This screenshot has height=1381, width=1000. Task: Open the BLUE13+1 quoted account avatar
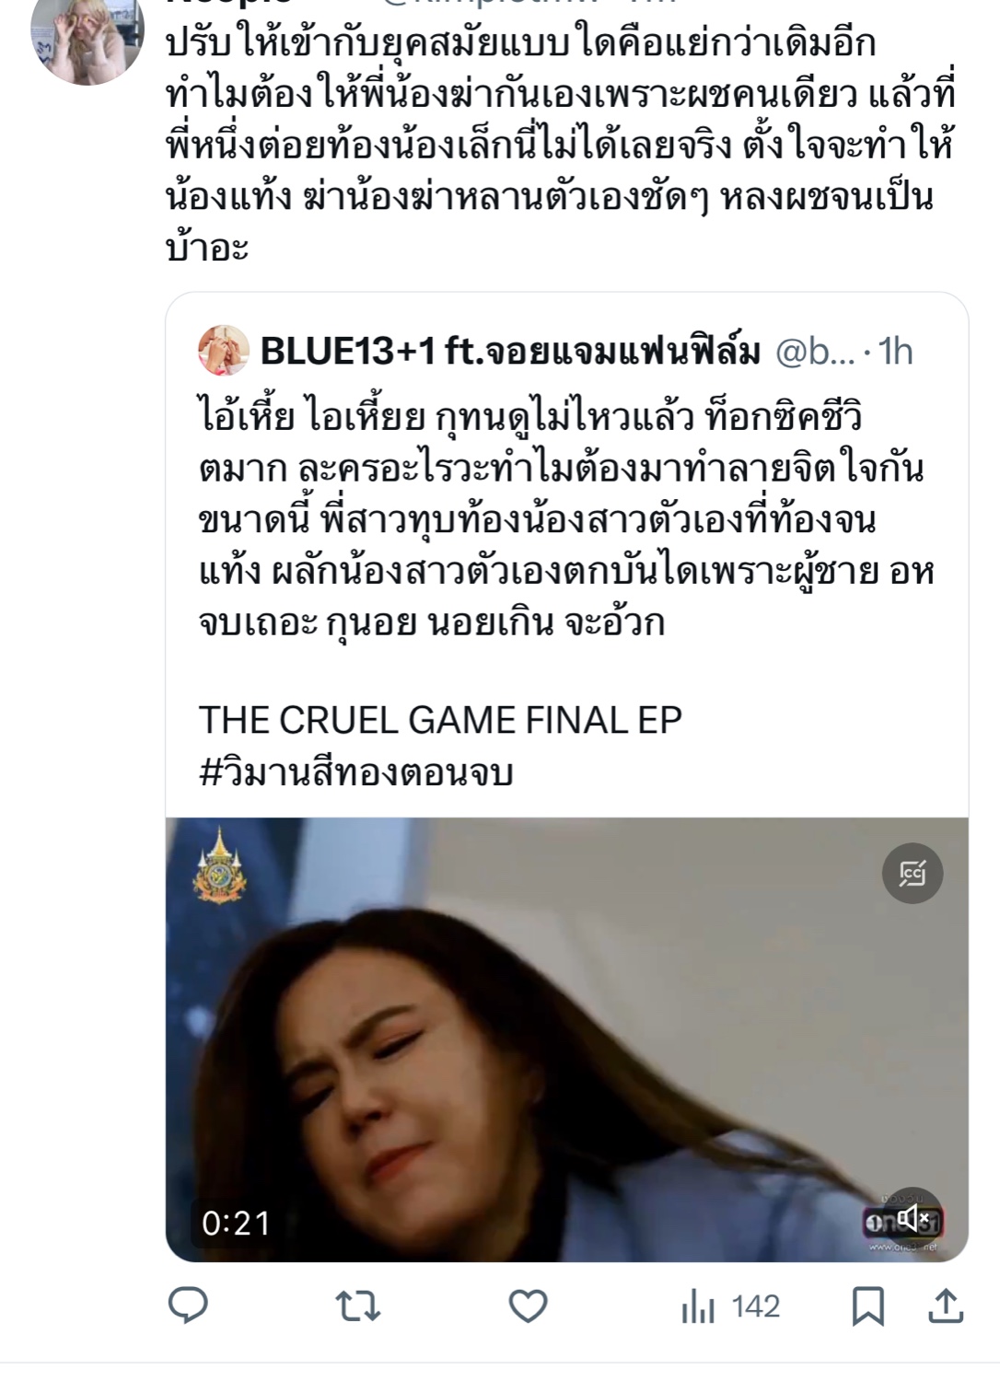[224, 351]
